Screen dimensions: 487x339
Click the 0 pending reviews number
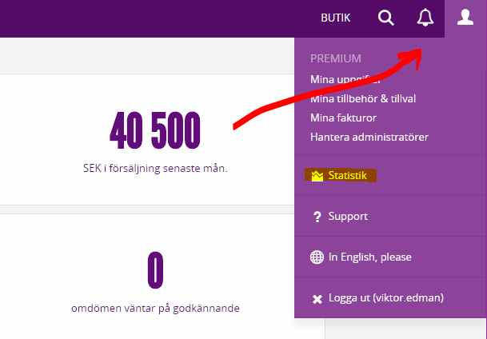click(x=155, y=270)
